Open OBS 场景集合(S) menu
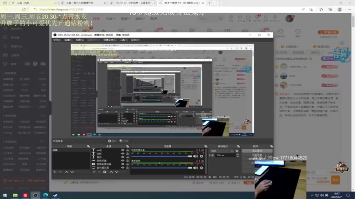355x199 pixels. point(110,40)
